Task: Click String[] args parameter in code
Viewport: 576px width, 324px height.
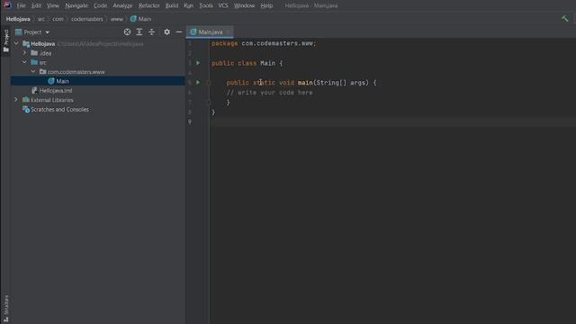Action: (342, 83)
